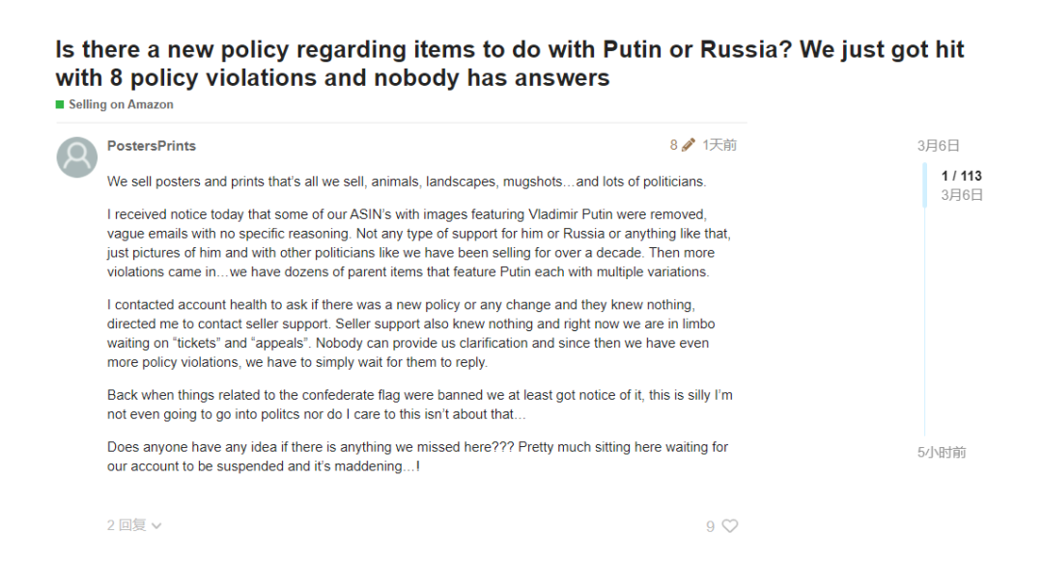Click the 1天前 post timestamp

719,145
